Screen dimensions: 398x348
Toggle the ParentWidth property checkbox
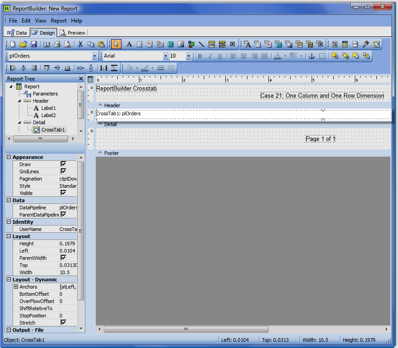click(x=63, y=258)
